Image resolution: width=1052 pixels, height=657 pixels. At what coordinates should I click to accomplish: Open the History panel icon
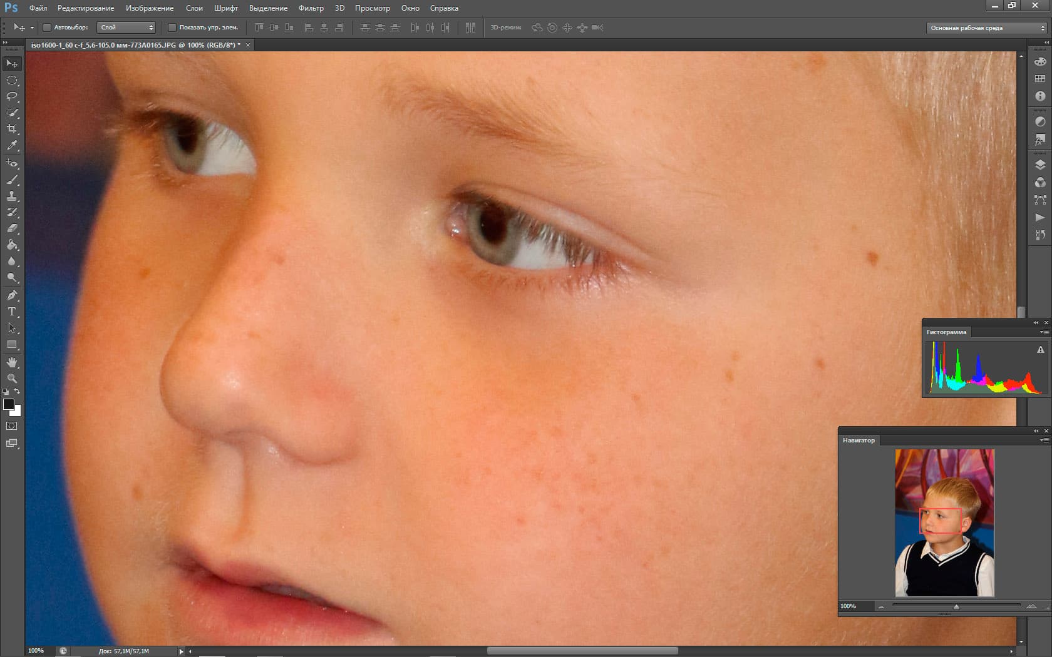pyautogui.click(x=1040, y=235)
